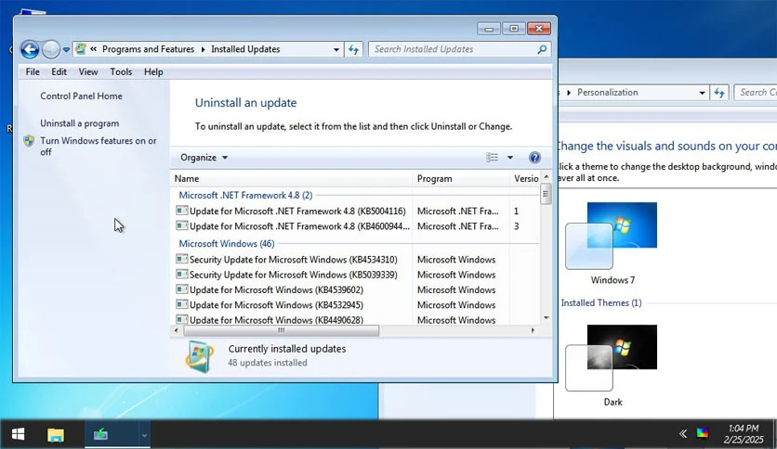This screenshot has height=449, width=777.
Task: Click the icon of the KB4534310 row
Action: [182, 259]
